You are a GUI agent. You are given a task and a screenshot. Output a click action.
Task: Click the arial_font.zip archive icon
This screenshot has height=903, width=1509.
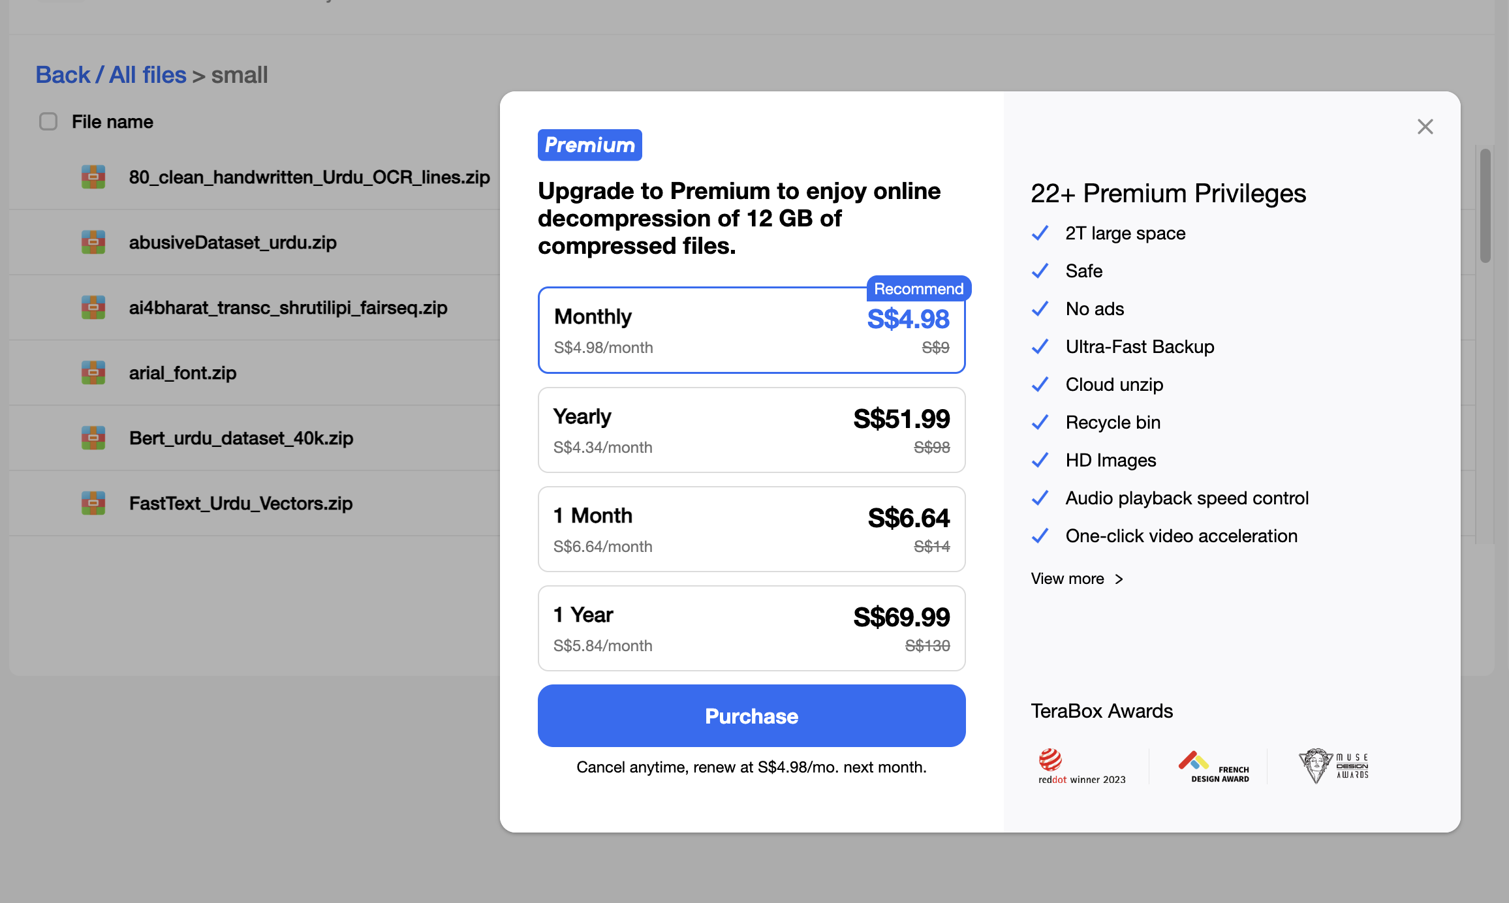click(93, 373)
